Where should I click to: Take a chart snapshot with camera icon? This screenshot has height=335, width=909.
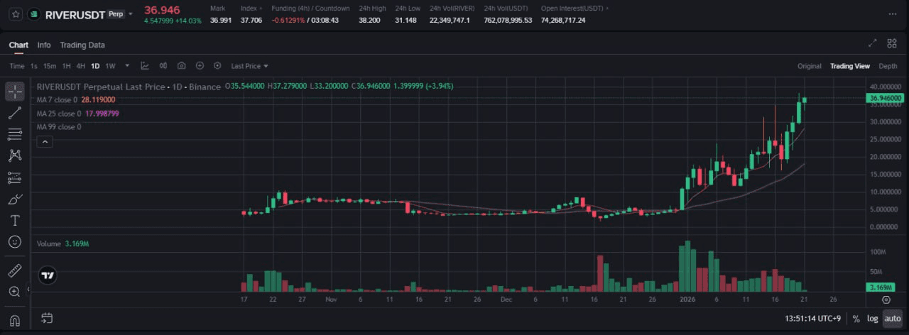click(182, 66)
